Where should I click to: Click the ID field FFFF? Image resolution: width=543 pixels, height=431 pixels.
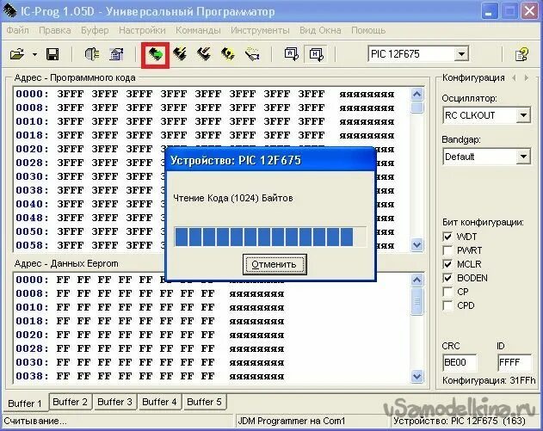pos(515,362)
